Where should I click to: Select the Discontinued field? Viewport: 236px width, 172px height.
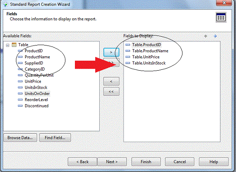tap(37, 106)
